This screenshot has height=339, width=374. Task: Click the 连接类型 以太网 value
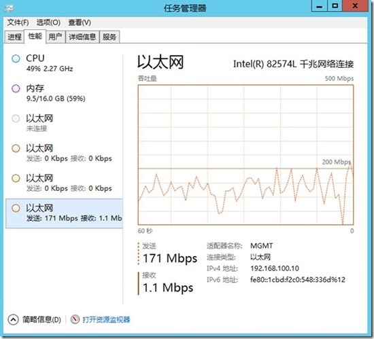pyautogui.click(x=260, y=257)
